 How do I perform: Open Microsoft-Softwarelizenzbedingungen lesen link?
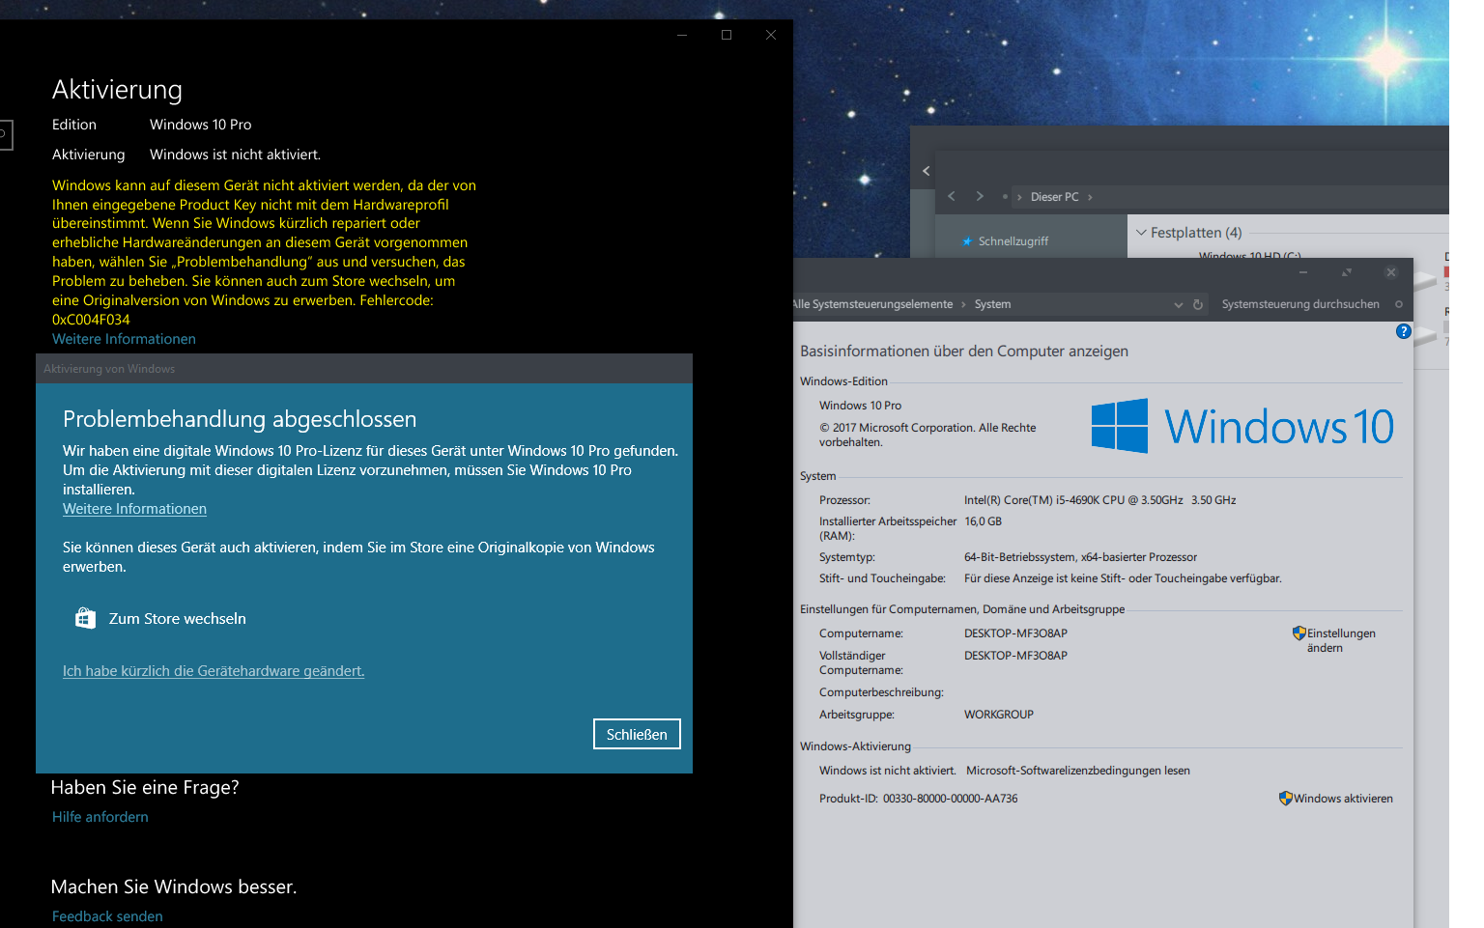tap(1078, 771)
